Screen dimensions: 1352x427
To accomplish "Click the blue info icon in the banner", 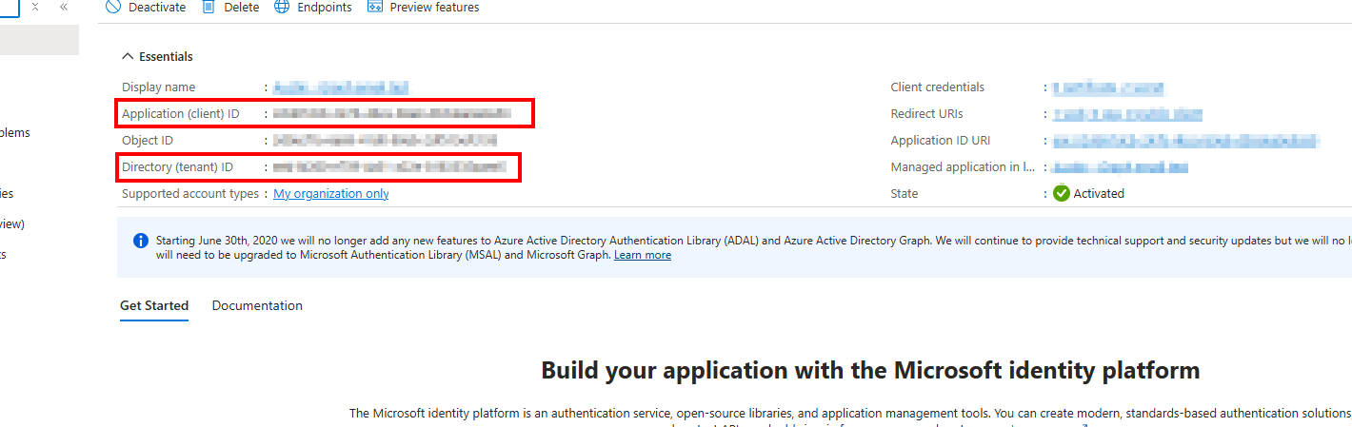I will pos(141,240).
